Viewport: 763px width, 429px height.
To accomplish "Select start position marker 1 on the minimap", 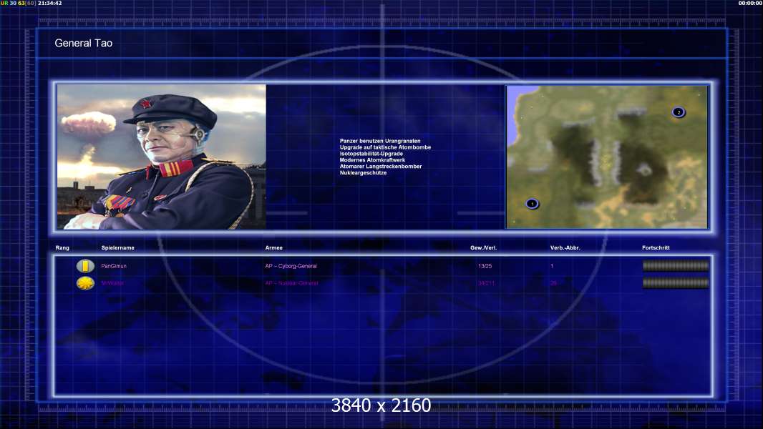I will 533,204.
